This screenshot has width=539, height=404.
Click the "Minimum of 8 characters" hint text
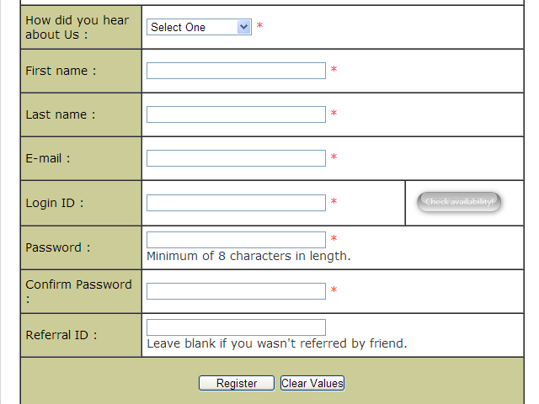click(248, 256)
